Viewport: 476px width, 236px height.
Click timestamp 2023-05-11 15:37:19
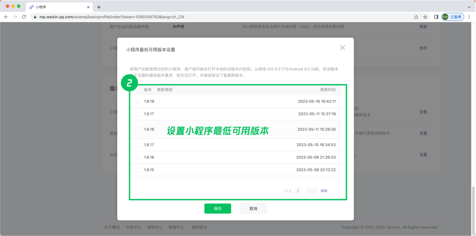click(317, 114)
